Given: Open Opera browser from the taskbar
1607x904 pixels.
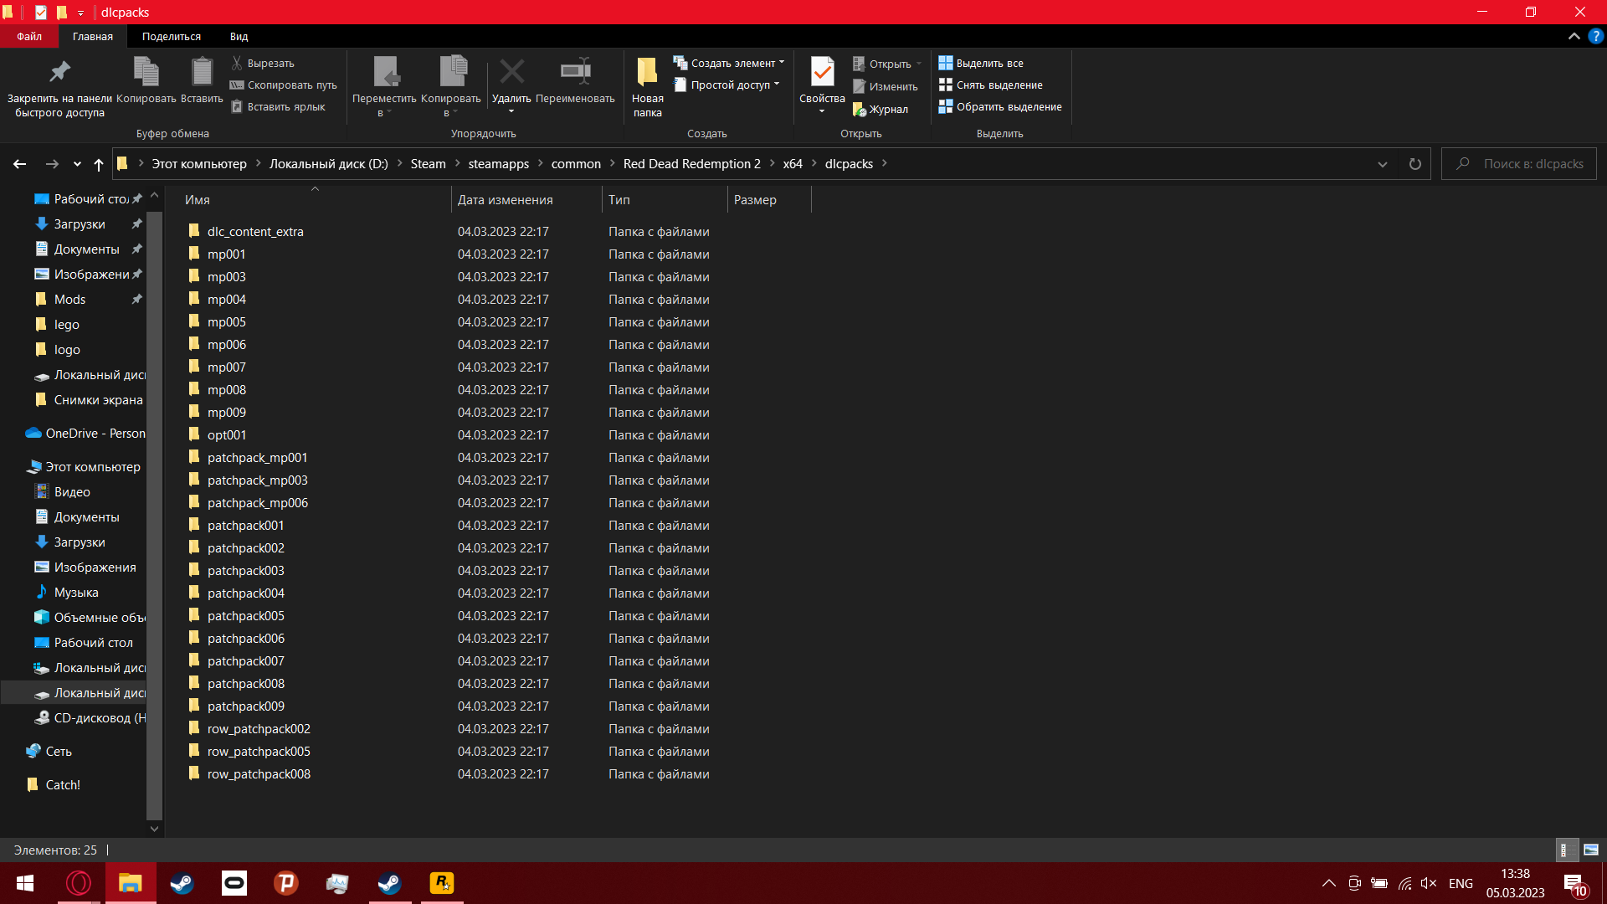Looking at the screenshot, I should point(79,883).
